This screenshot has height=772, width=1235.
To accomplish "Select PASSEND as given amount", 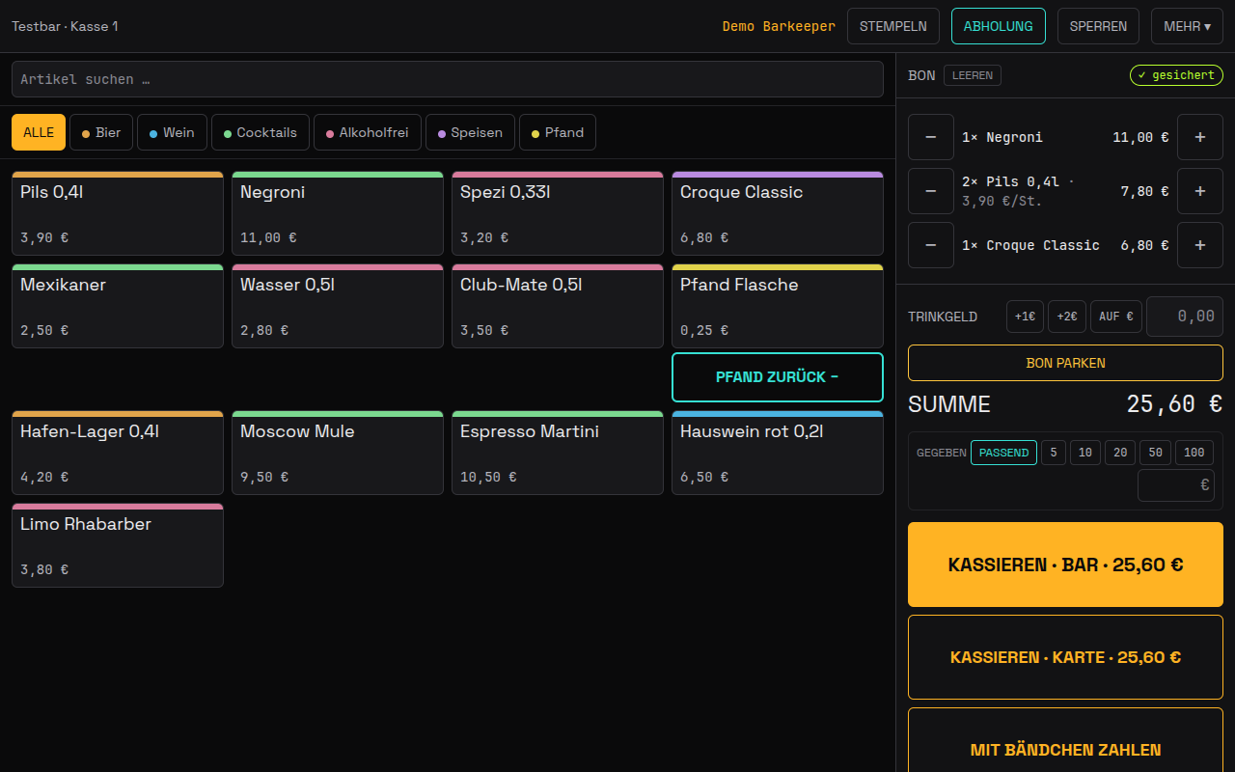I will (x=1003, y=453).
